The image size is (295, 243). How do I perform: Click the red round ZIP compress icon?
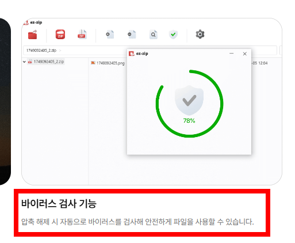(60, 35)
